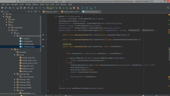The width and height of the screenshot is (170, 96).
Task: Navigate Back with the blue left arrow
Action: [x=37, y=8]
